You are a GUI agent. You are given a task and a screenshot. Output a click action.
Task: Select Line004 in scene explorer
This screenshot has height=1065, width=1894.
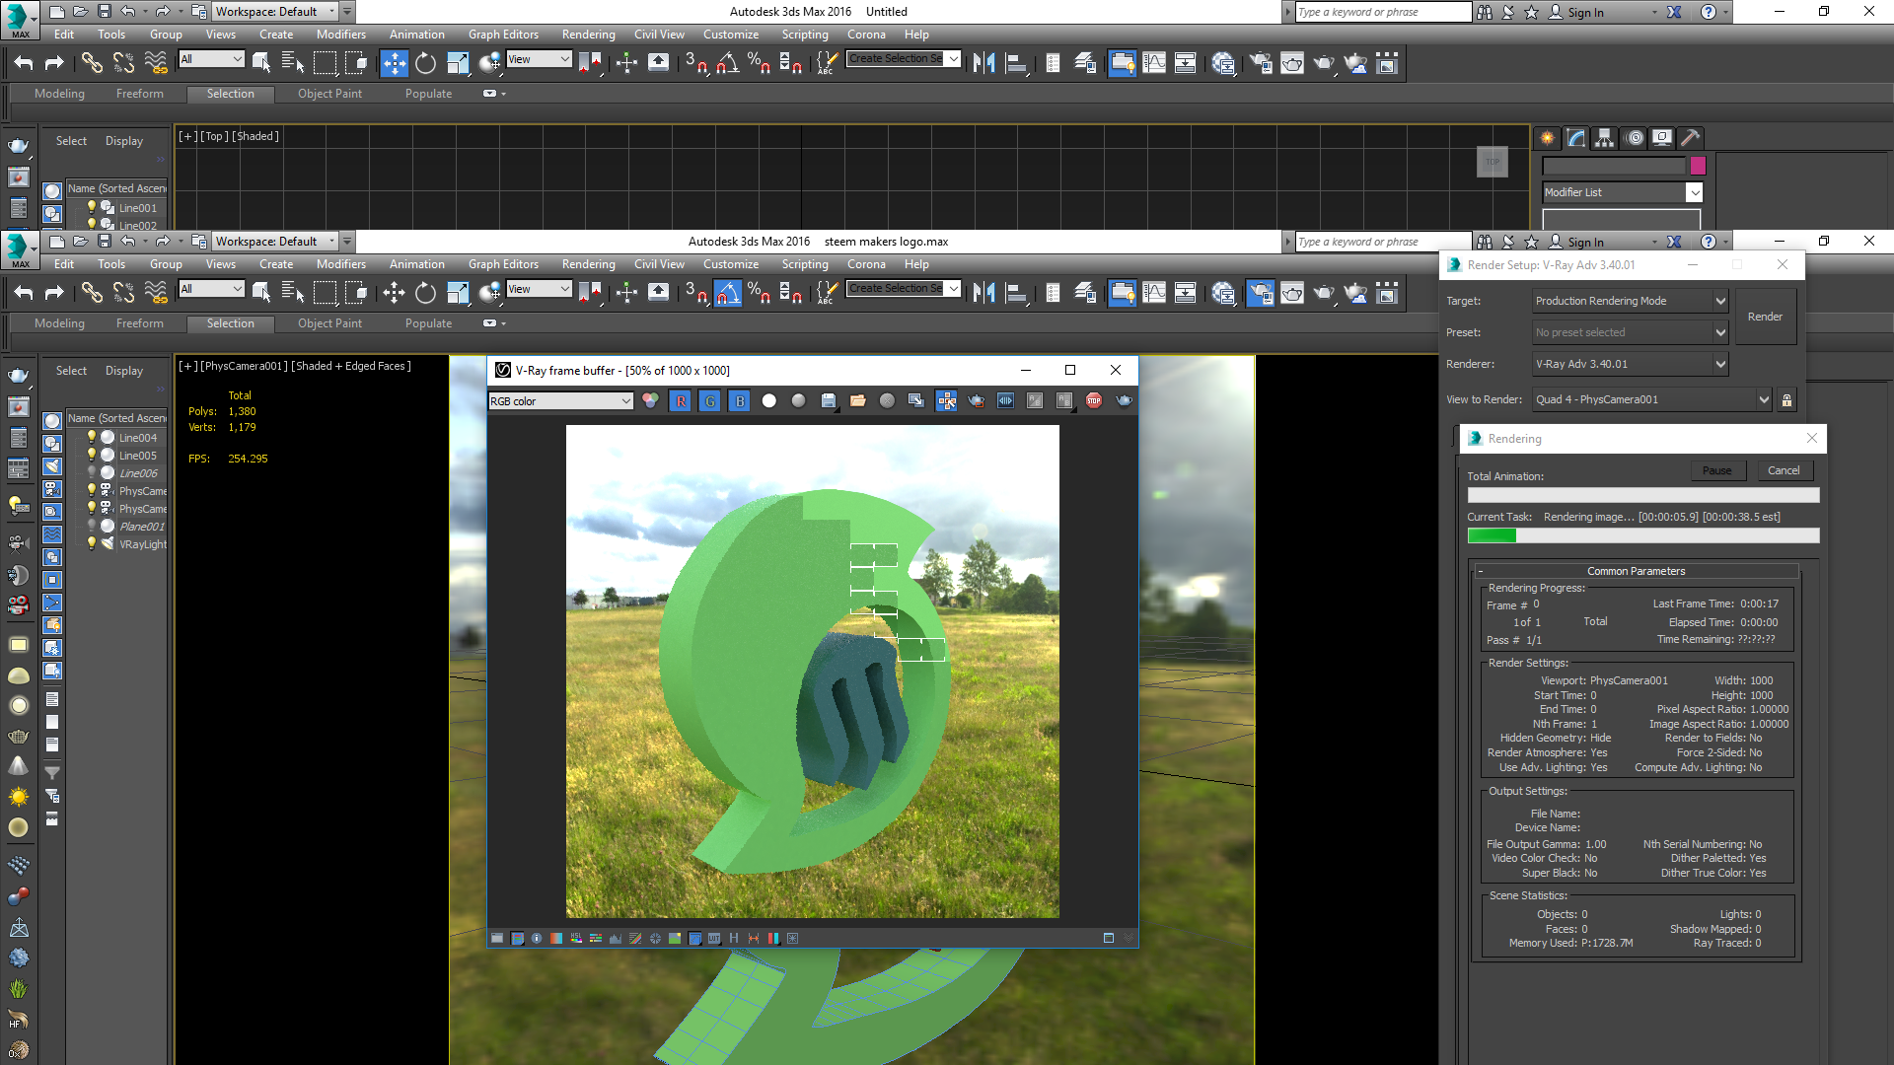point(138,438)
